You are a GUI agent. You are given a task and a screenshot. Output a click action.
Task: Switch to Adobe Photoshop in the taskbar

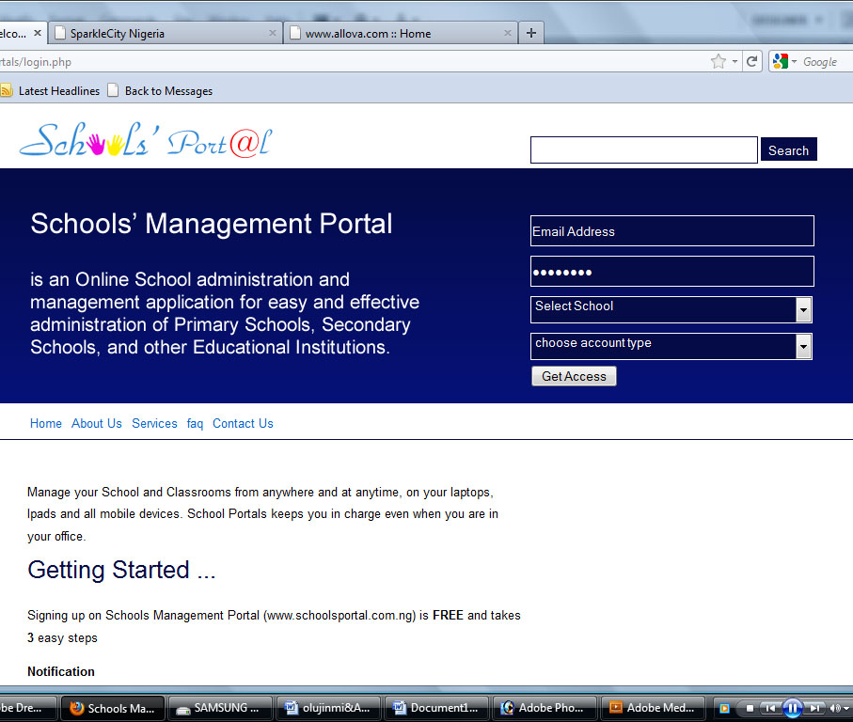tap(545, 709)
